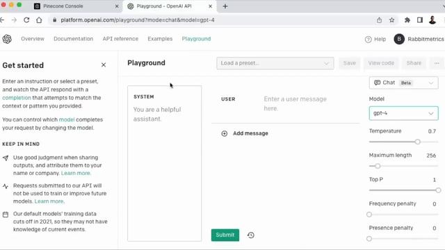Viewport: 445px width, 250px height.
Task: Click the plus circle Add message icon
Action: click(x=224, y=133)
